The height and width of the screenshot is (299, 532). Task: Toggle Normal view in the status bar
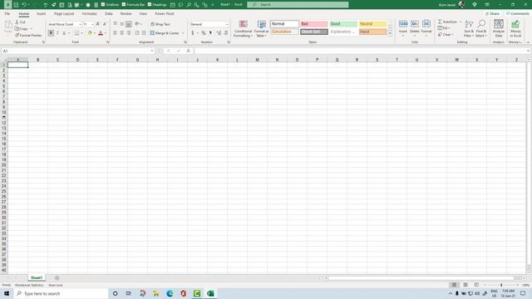pyautogui.click(x=454, y=285)
